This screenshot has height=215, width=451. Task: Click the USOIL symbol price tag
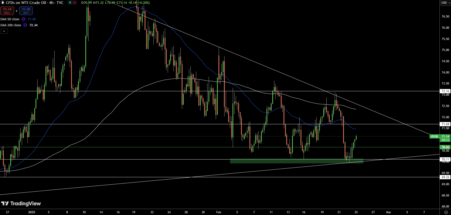pos(434,136)
